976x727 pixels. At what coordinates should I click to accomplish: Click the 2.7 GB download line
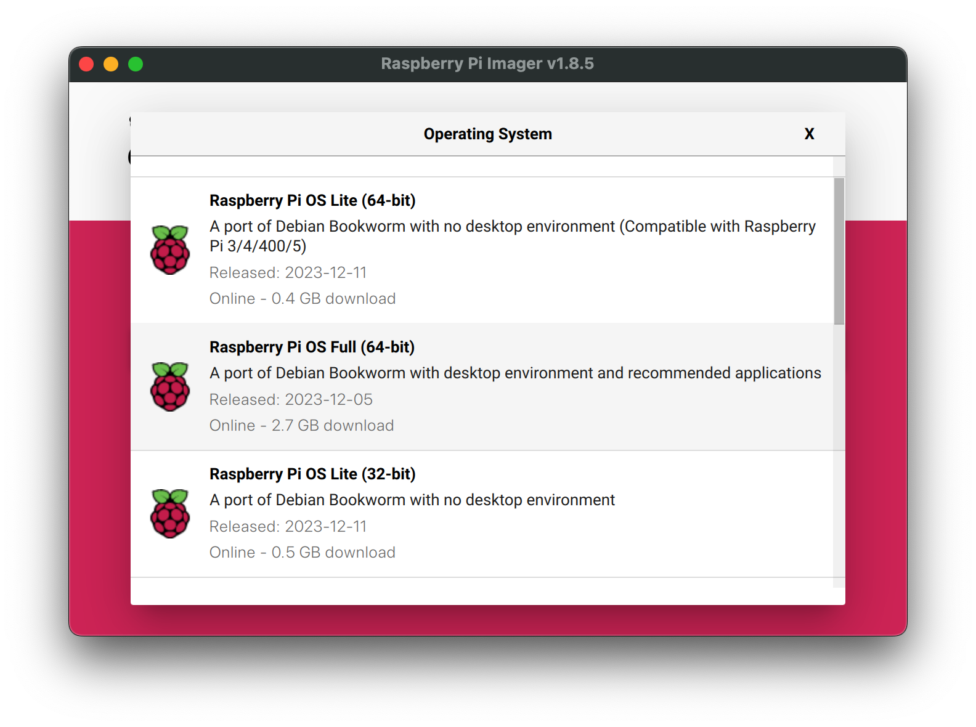tap(301, 425)
